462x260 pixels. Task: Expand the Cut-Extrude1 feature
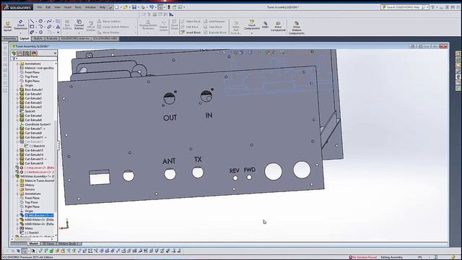[17, 94]
